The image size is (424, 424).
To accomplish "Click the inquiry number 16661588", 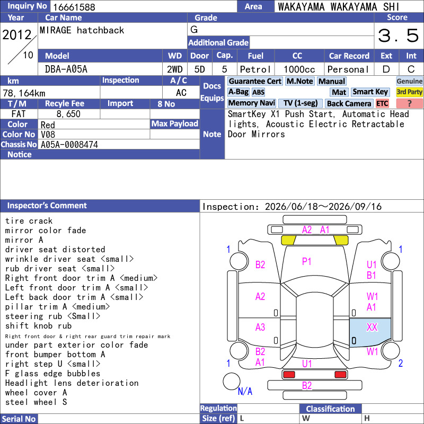I will tap(74, 7).
